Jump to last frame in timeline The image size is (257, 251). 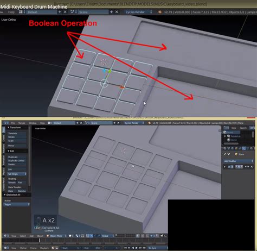(x=144, y=248)
